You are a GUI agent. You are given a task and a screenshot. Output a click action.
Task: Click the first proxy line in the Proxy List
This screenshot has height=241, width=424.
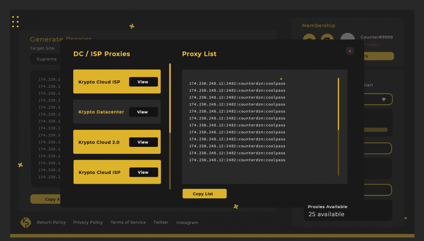tap(237, 83)
